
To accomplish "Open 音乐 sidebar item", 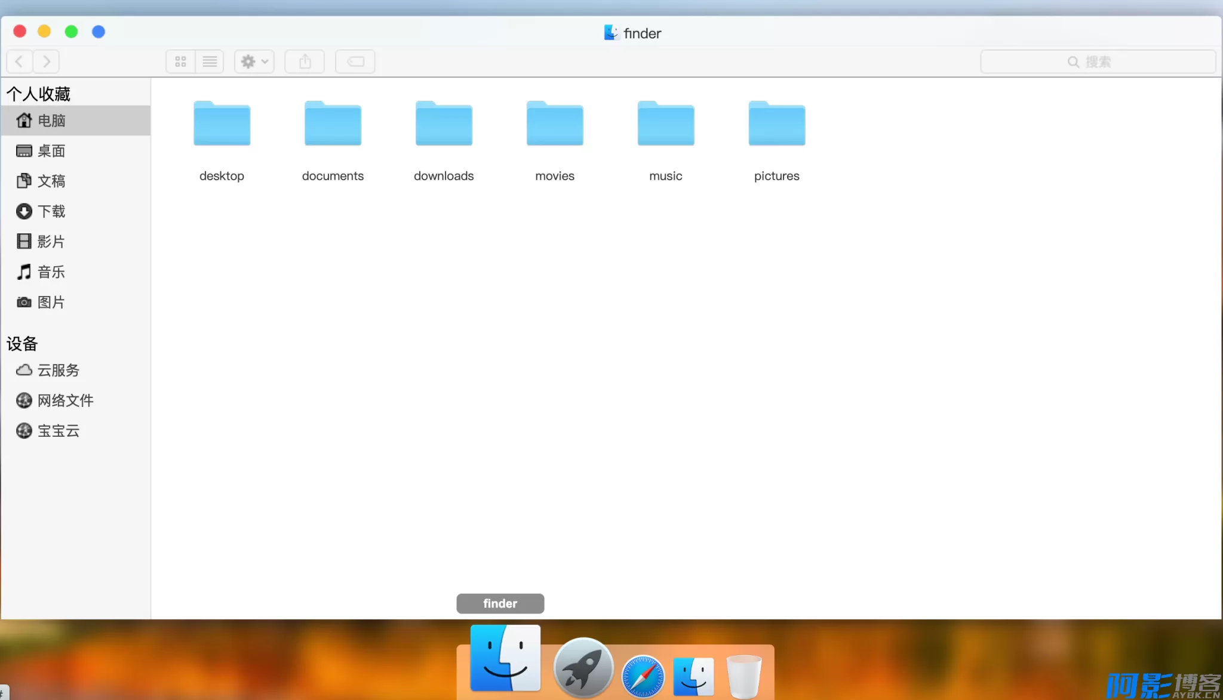I will pyautogui.click(x=51, y=272).
